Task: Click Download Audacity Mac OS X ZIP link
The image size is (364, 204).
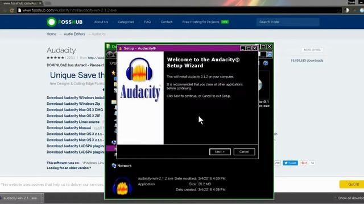Action: point(73,116)
